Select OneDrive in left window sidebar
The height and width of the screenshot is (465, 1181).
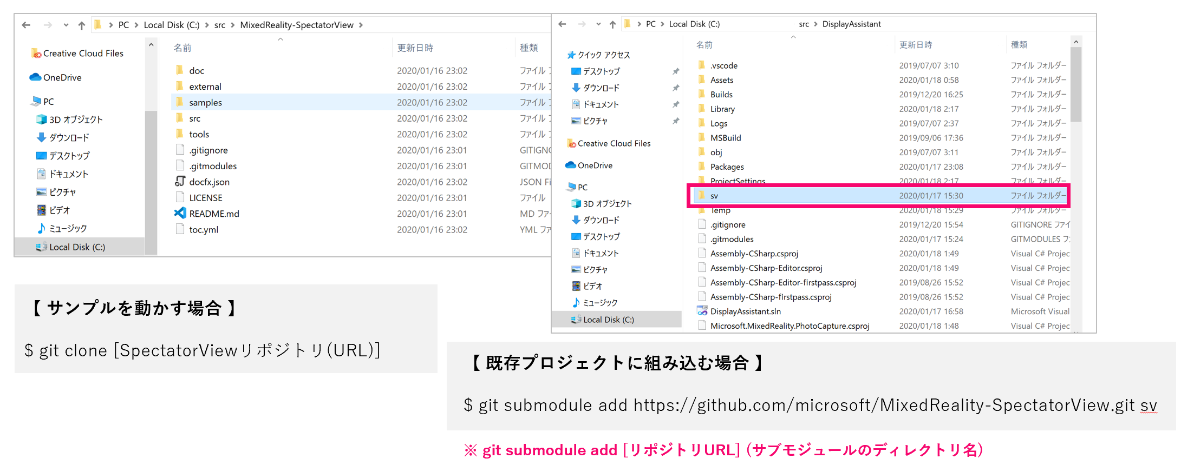(56, 77)
